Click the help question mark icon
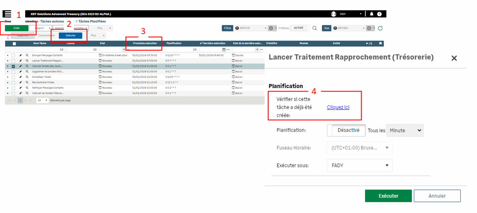This screenshot has width=477, height=213. 379,14
